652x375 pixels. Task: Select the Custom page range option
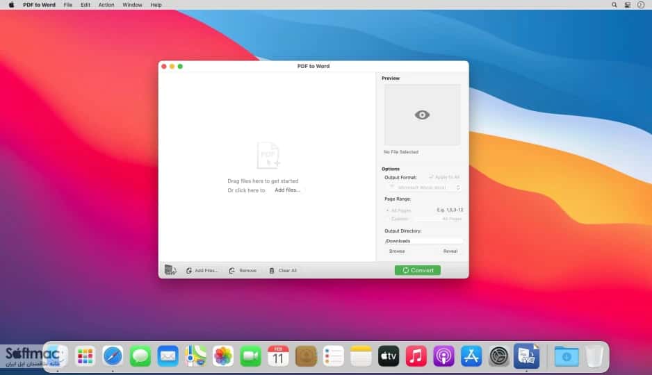click(388, 219)
